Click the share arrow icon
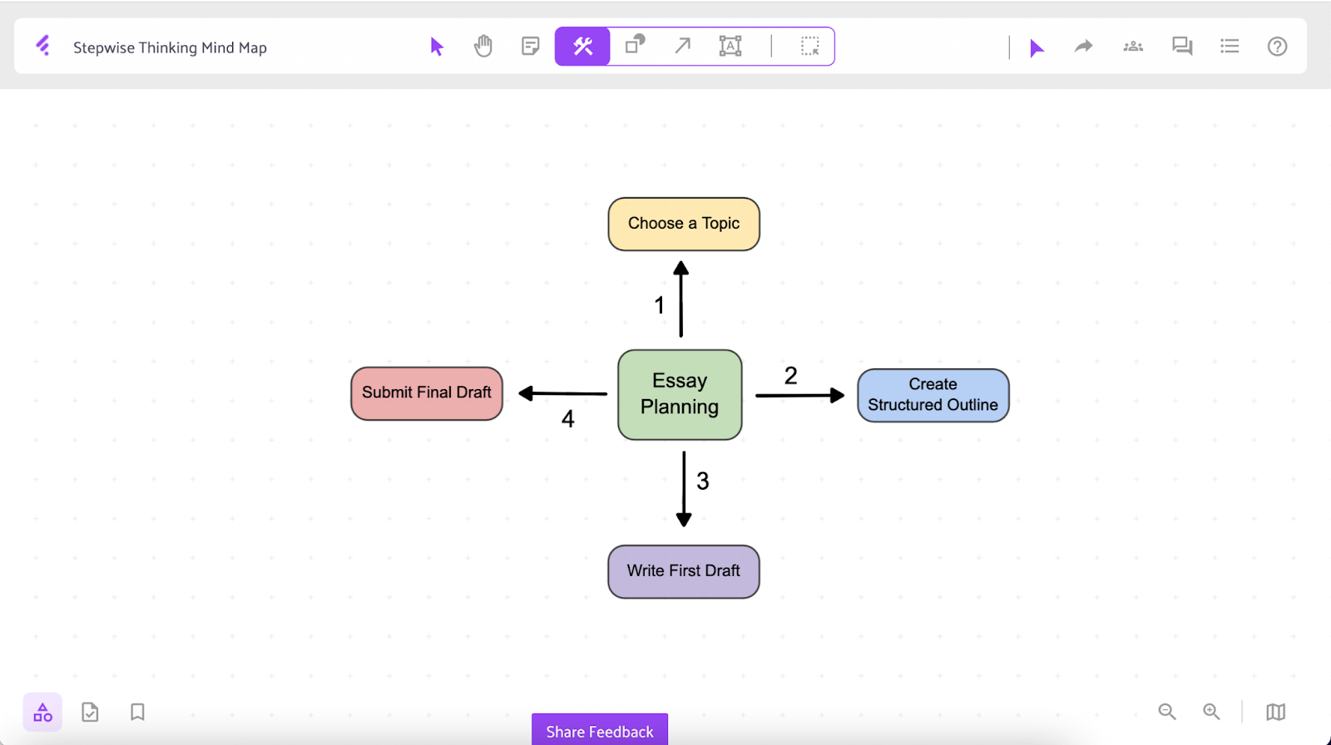 (1083, 47)
